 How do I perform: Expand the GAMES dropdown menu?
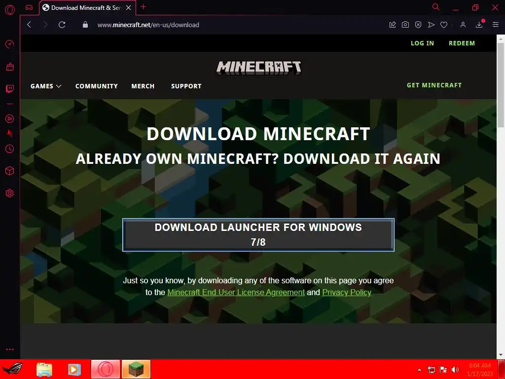[46, 86]
